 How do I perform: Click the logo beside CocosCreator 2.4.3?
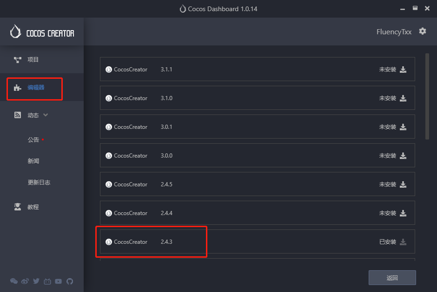pos(109,242)
